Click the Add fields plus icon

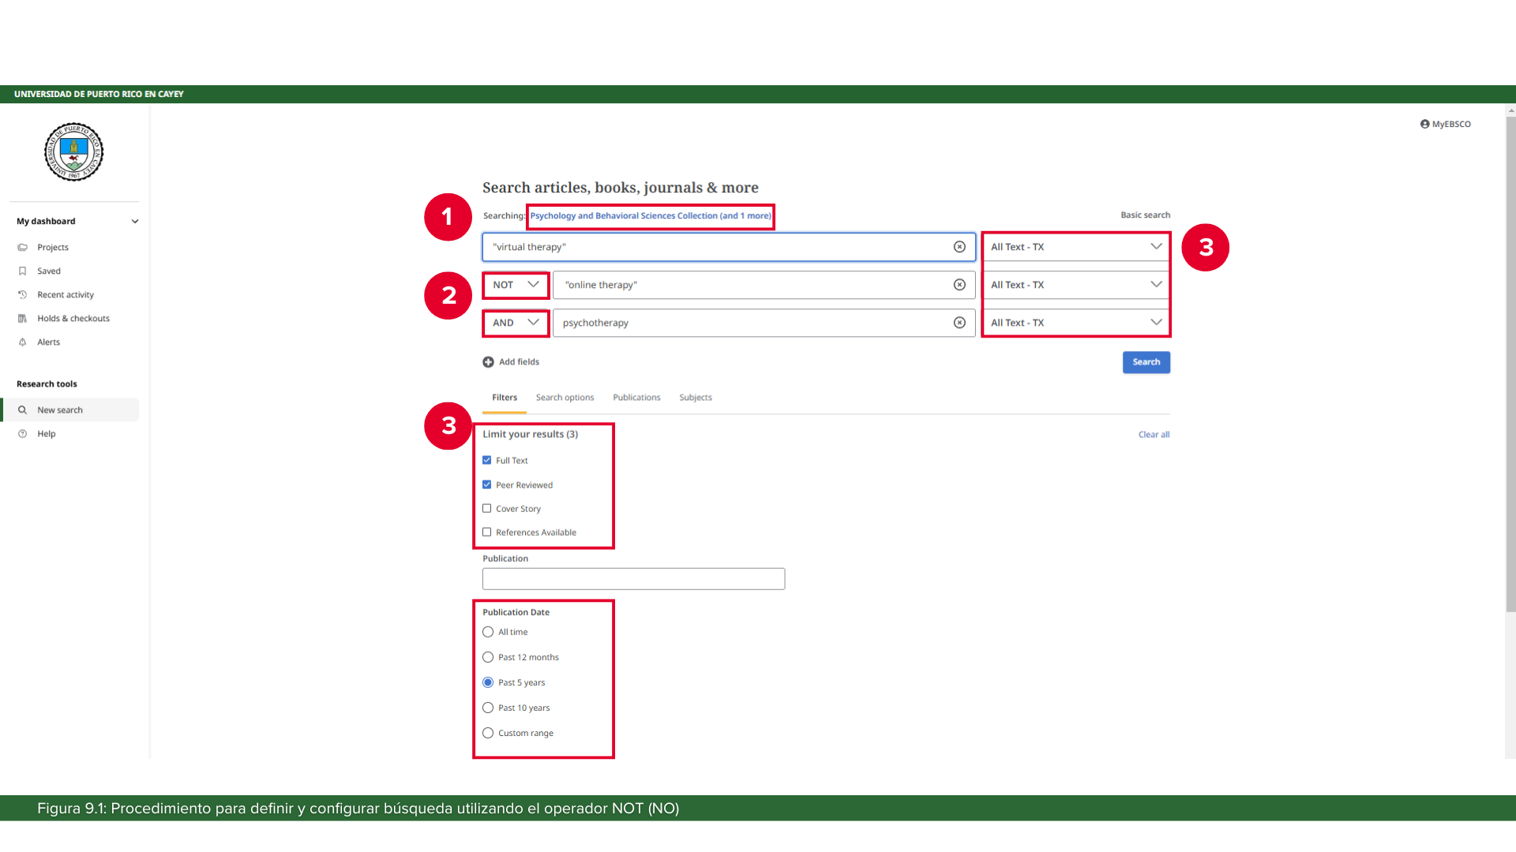pos(488,362)
